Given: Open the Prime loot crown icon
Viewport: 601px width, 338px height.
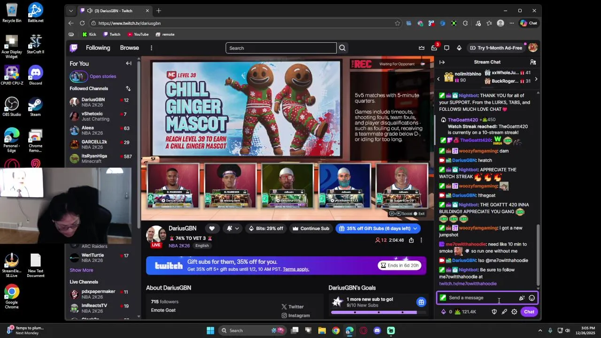Looking at the screenshot, I should click(422, 48).
